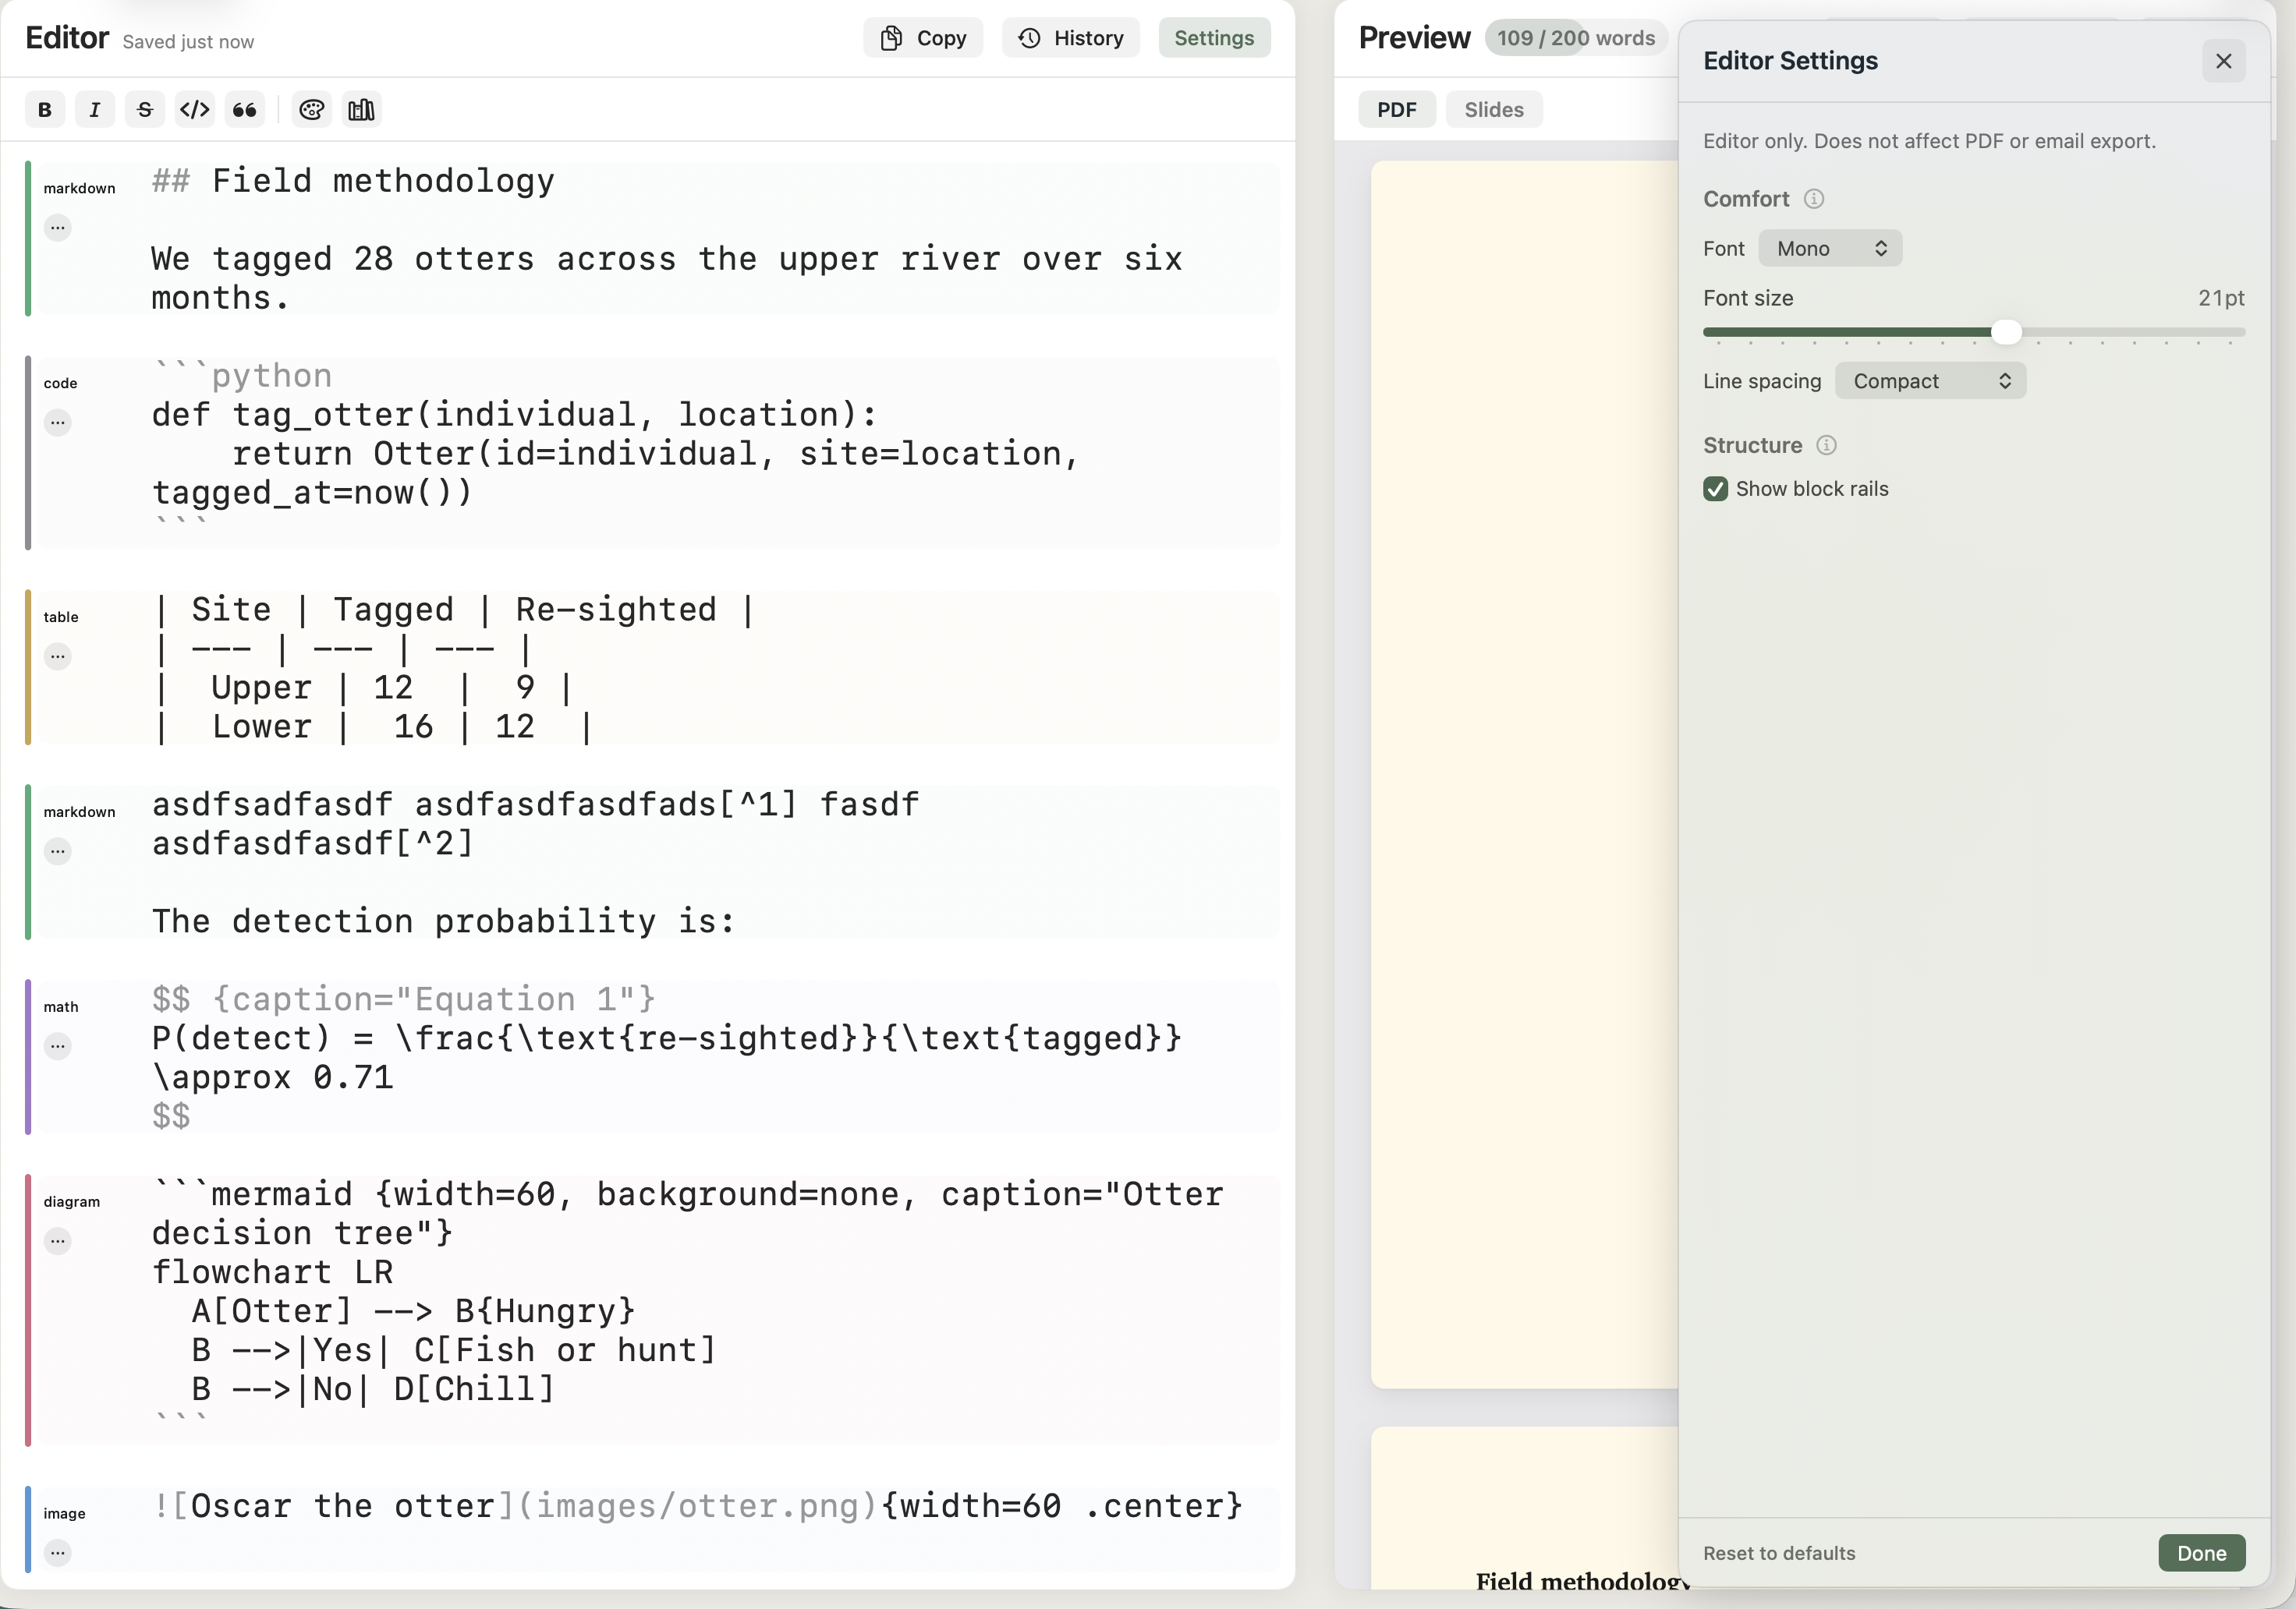Insert inline code with code icon
This screenshot has height=1609, width=2296.
click(x=195, y=110)
